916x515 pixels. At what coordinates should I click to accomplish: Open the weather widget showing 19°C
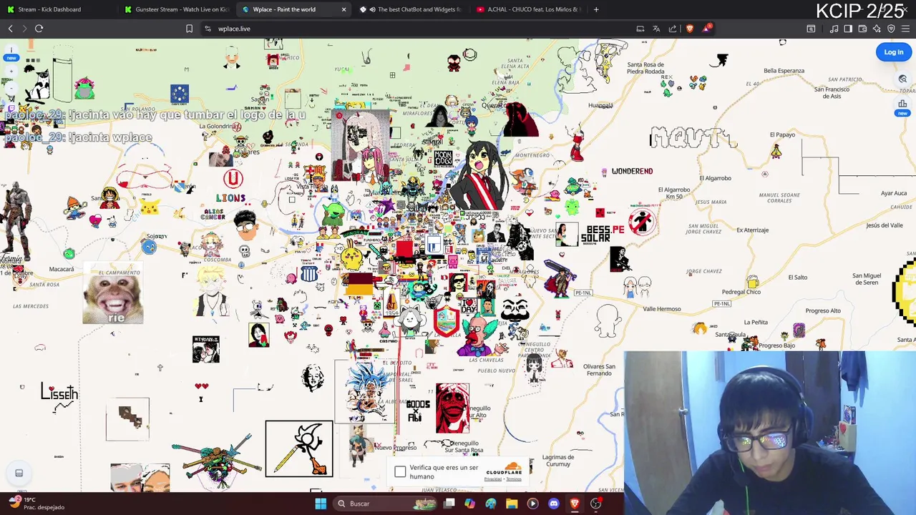pos(36,504)
